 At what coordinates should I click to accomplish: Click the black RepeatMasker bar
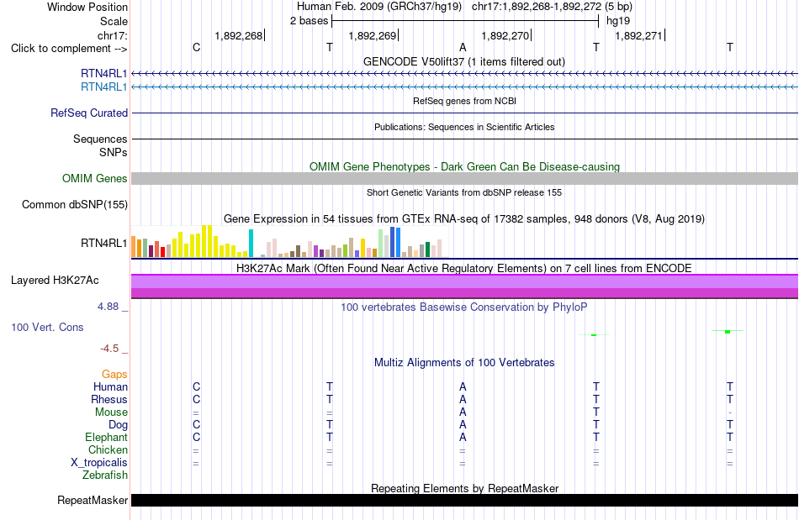(464, 500)
